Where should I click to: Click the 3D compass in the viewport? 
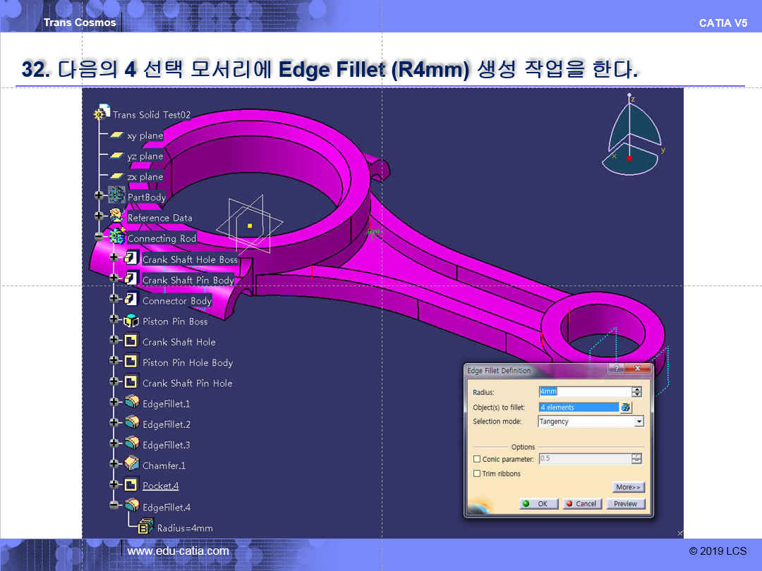[x=630, y=134]
